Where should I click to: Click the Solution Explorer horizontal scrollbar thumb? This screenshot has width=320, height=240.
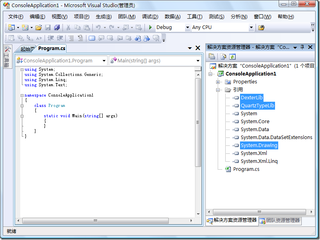[259, 212]
